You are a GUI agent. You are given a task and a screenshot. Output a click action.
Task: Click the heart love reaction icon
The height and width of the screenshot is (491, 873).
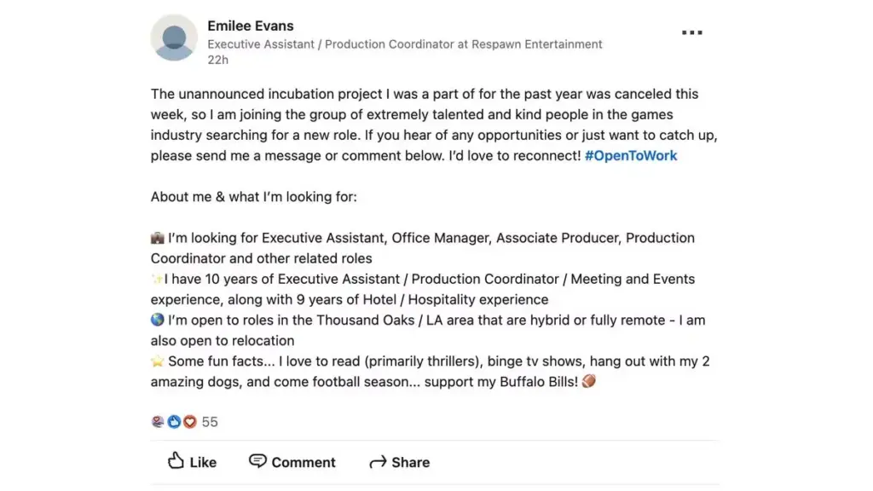[x=190, y=422]
